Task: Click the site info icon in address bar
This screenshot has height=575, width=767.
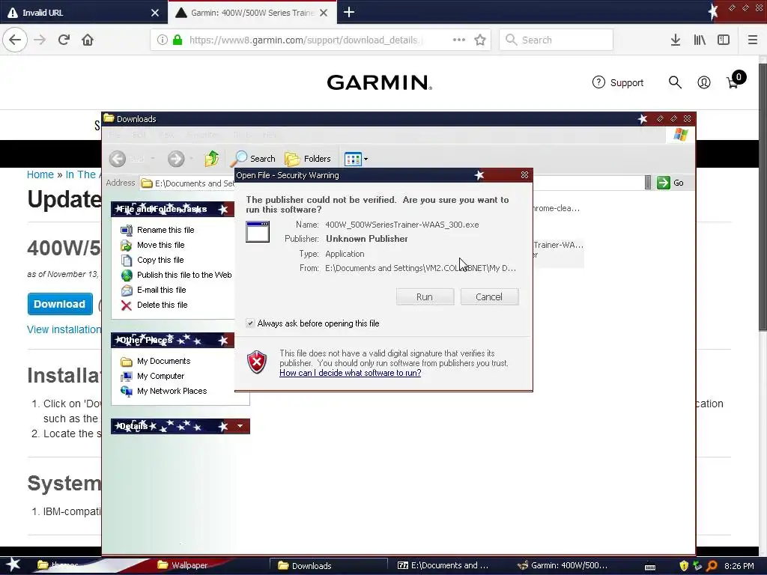Action: [x=162, y=40]
